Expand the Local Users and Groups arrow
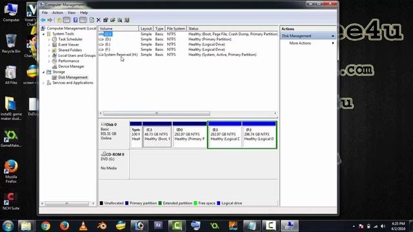Viewport: 413px width, 232px height. point(49,55)
